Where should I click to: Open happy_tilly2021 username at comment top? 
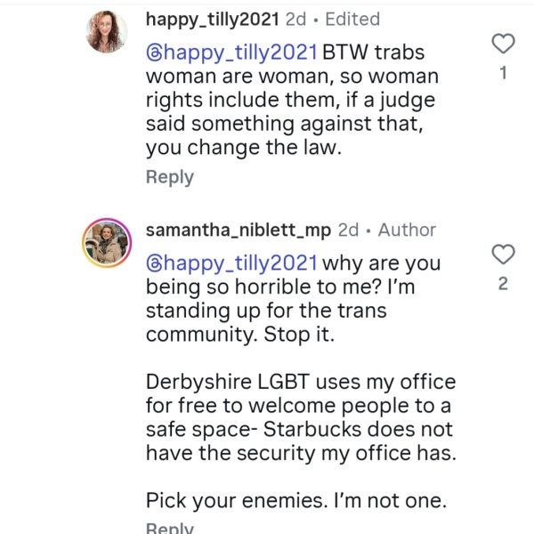coord(212,19)
